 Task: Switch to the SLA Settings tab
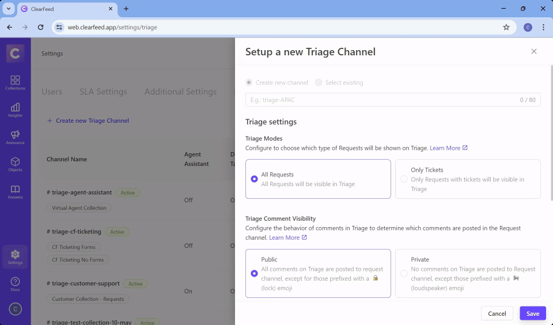point(103,92)
